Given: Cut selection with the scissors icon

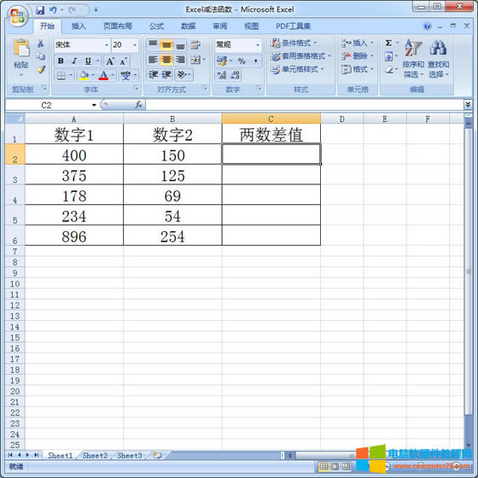Looking at the screenshot, I should tap(41, 44).
